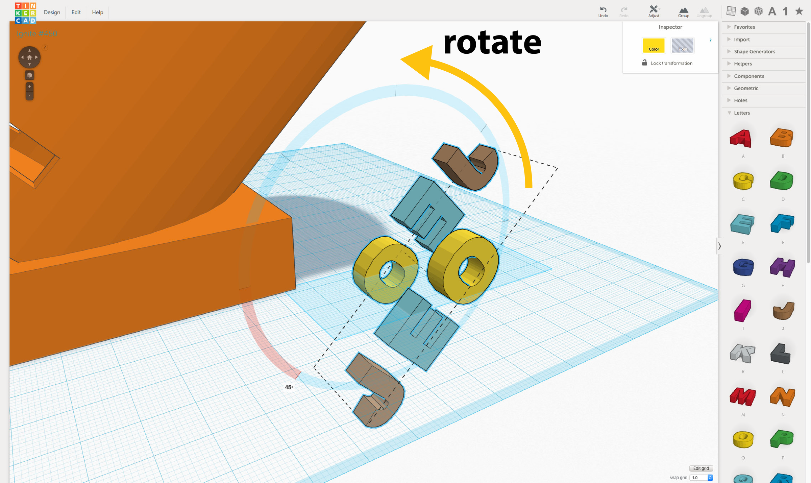This screenshot has height=483, width=811.
Task: Toggle perspective view cube button
Action: click(29, 75)
